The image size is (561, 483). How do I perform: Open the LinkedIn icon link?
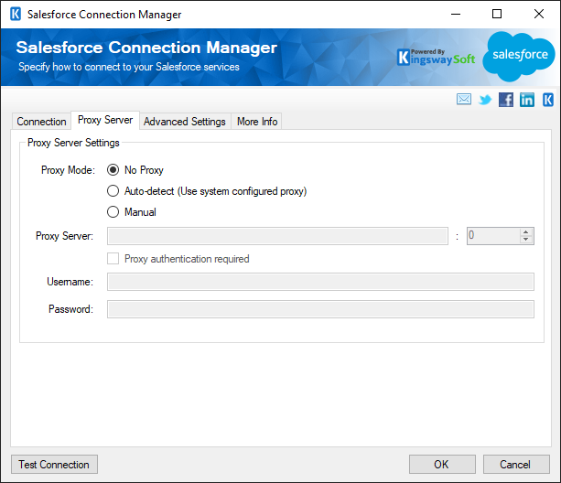[x=527, y=100]
